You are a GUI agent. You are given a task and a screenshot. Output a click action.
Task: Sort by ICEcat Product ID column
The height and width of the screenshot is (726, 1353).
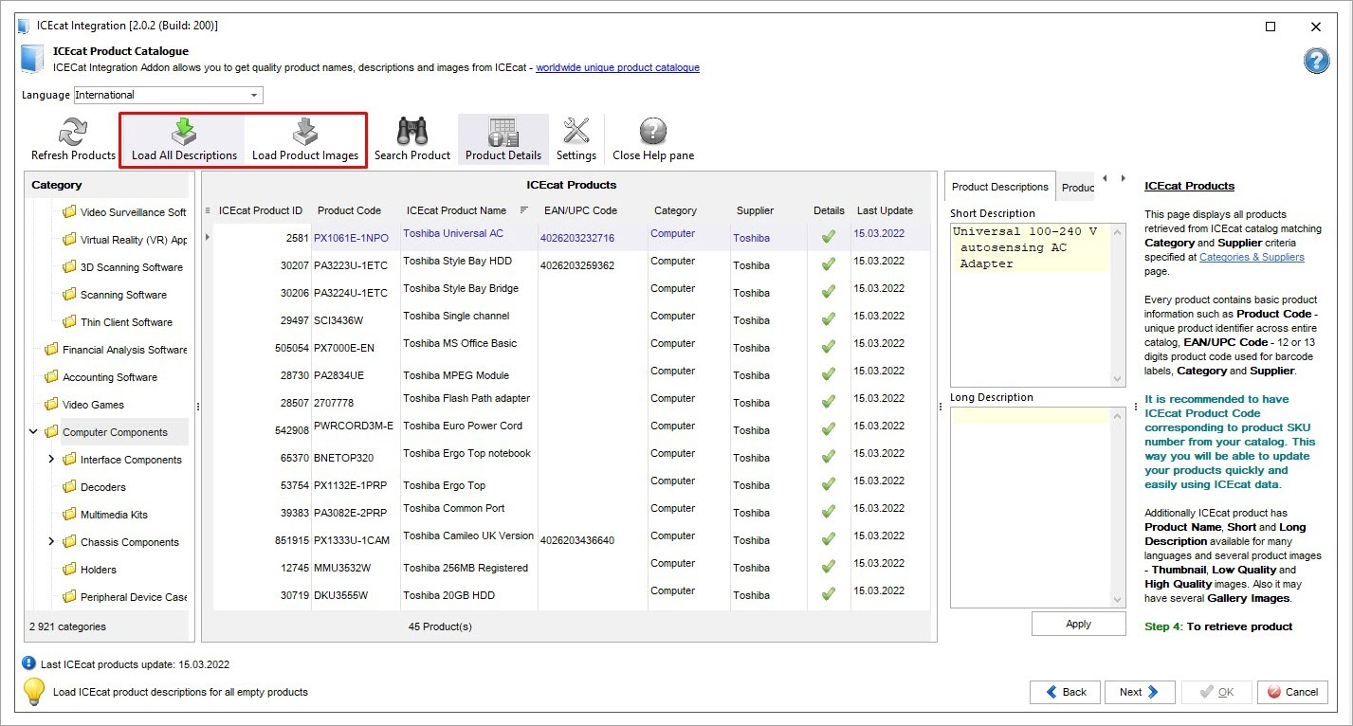click(261, 210)
